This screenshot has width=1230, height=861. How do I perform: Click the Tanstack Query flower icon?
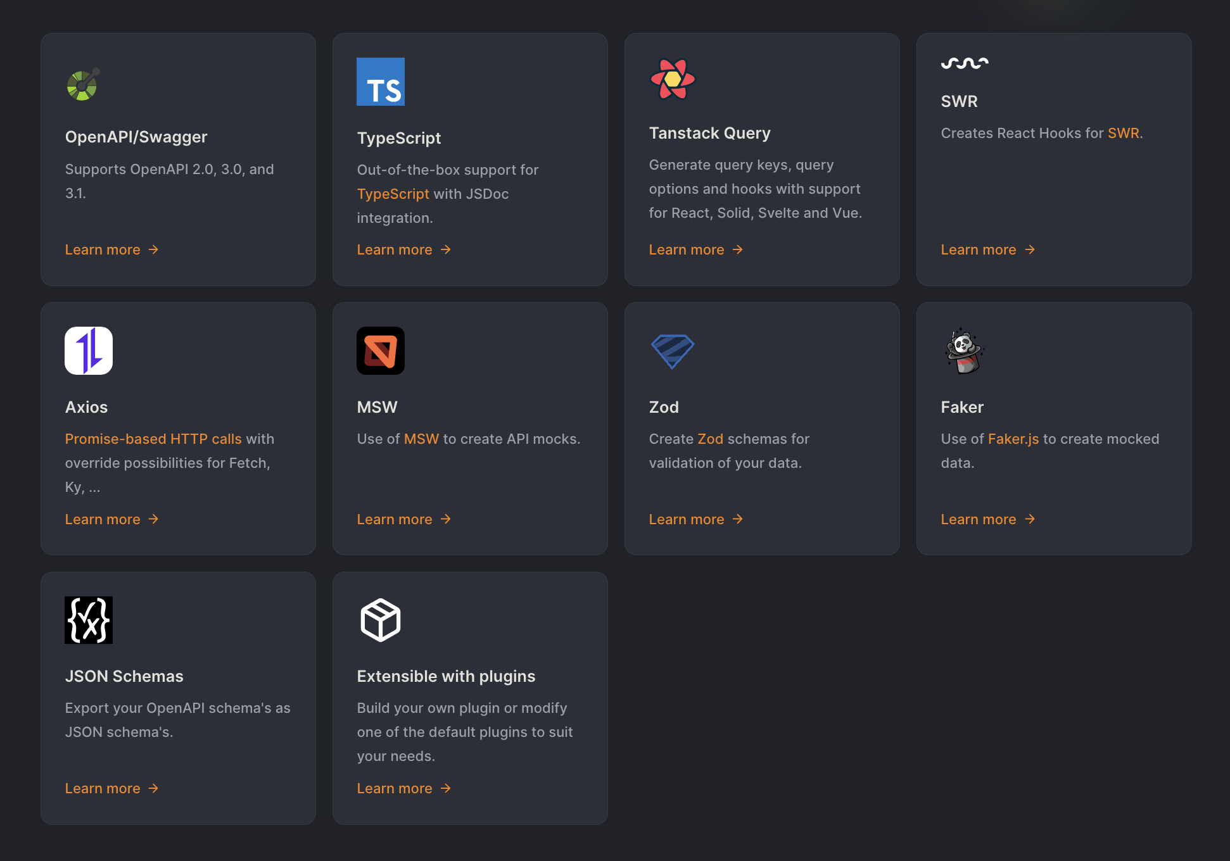pyautogui.click(x=674, y=79)
